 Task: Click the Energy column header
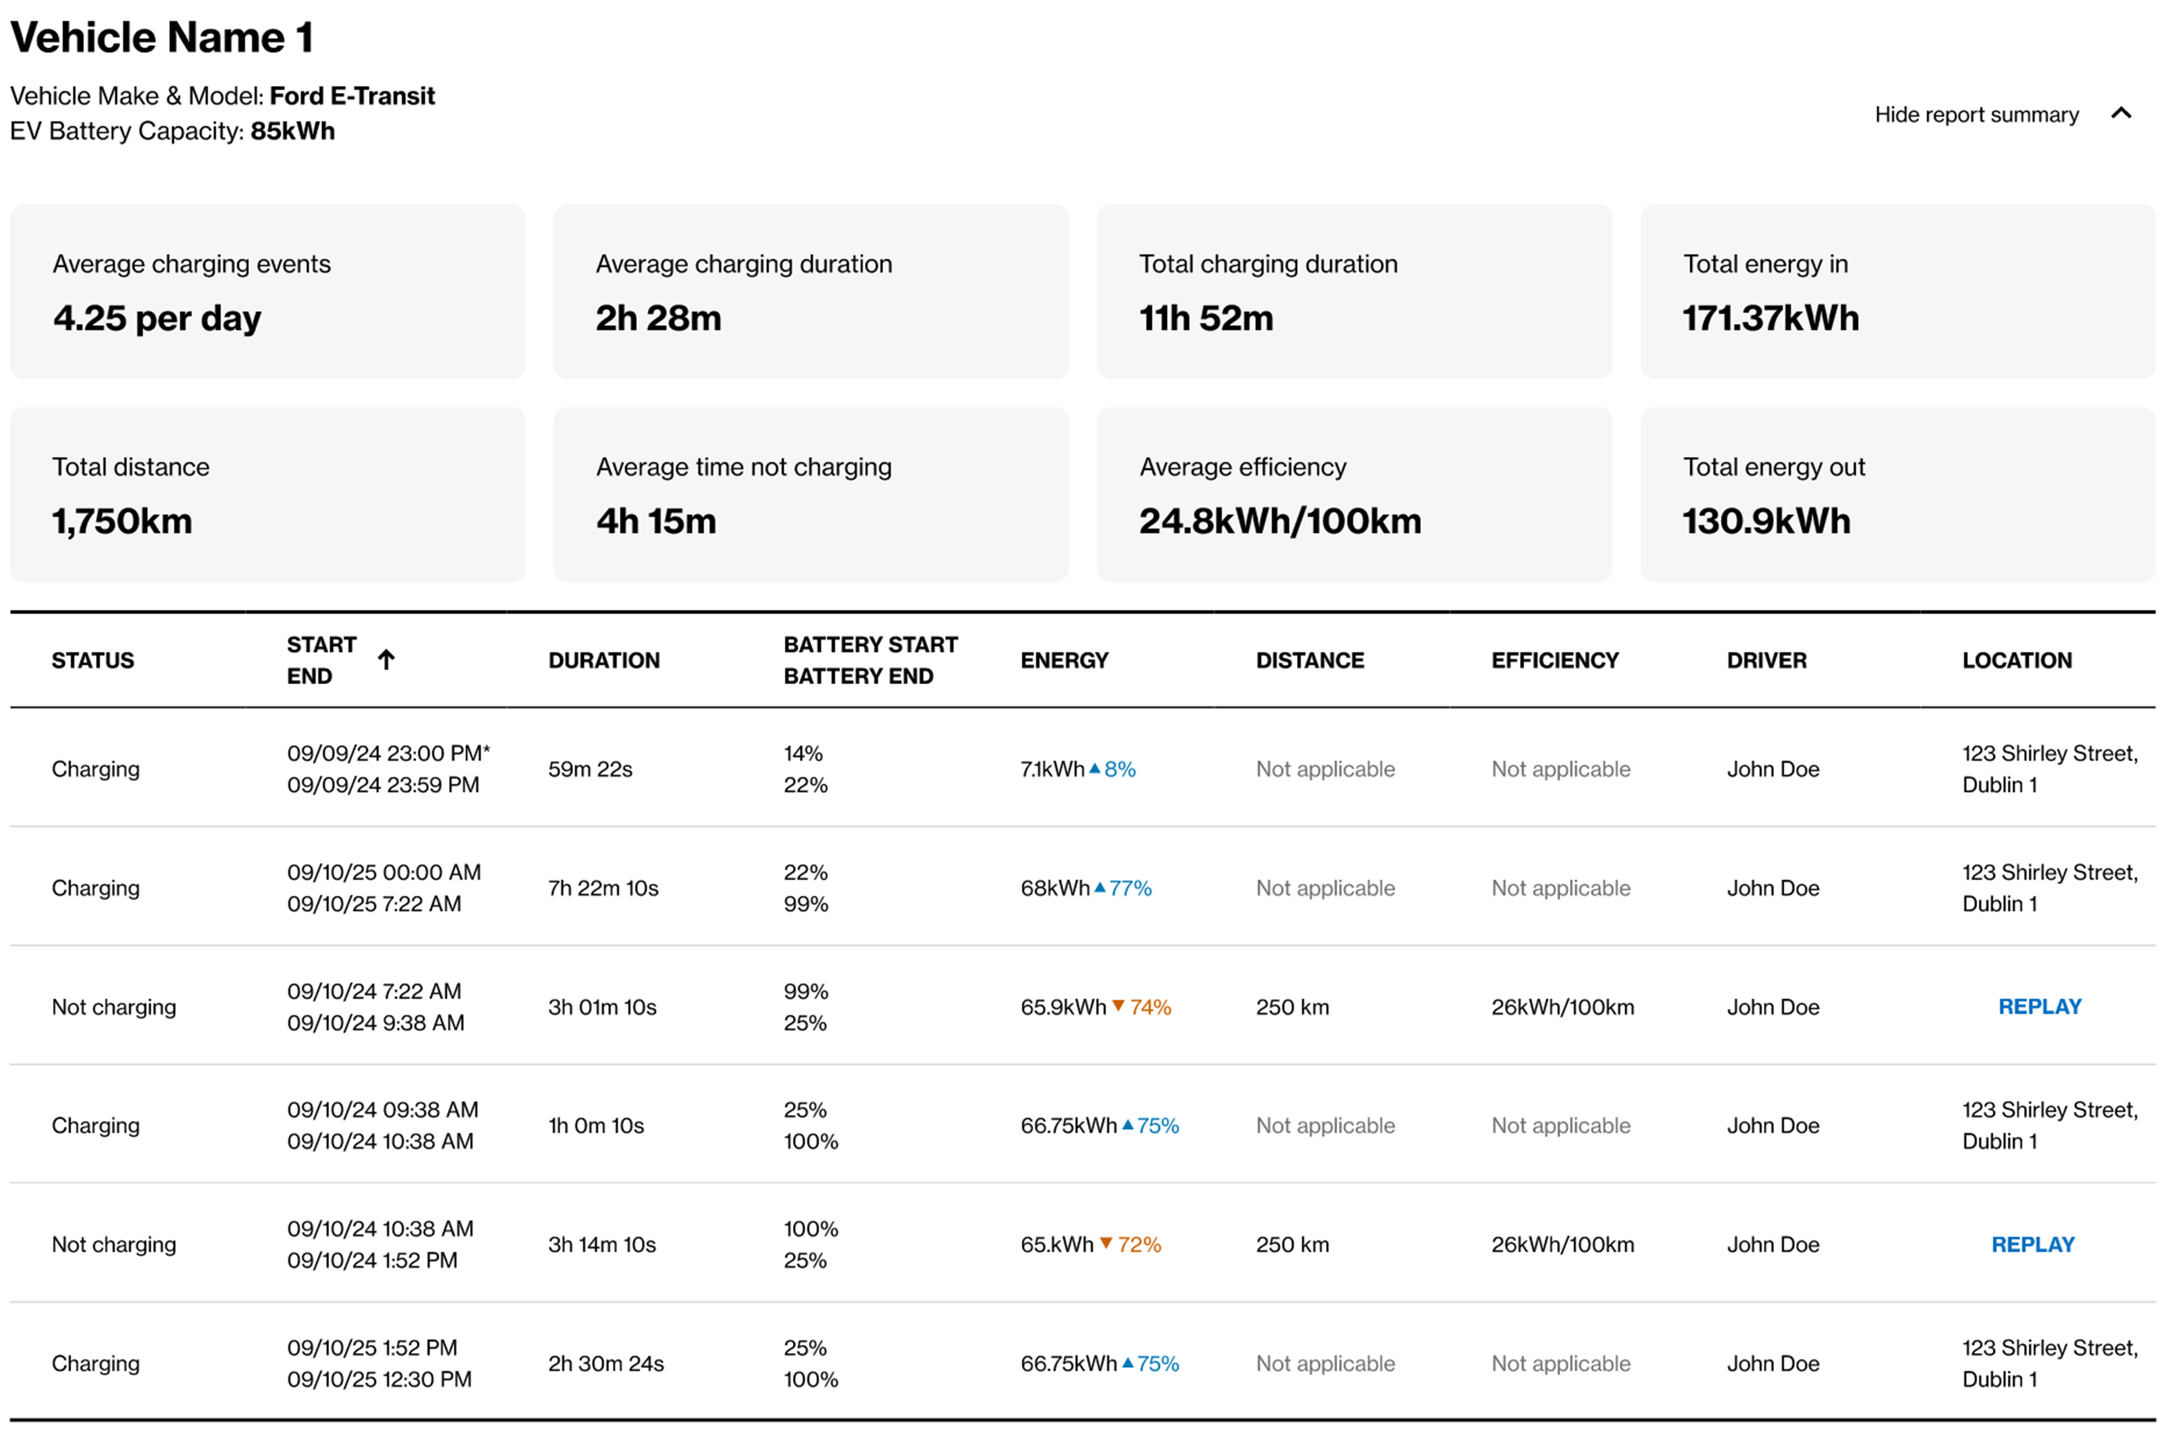pos(1064,660)
